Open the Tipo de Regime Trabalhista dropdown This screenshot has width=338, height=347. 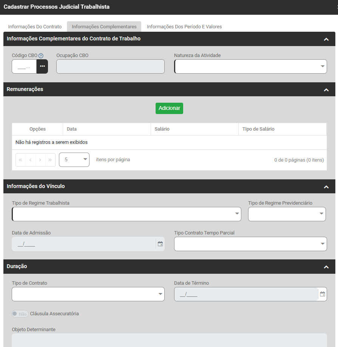click(x=127, y=214)
